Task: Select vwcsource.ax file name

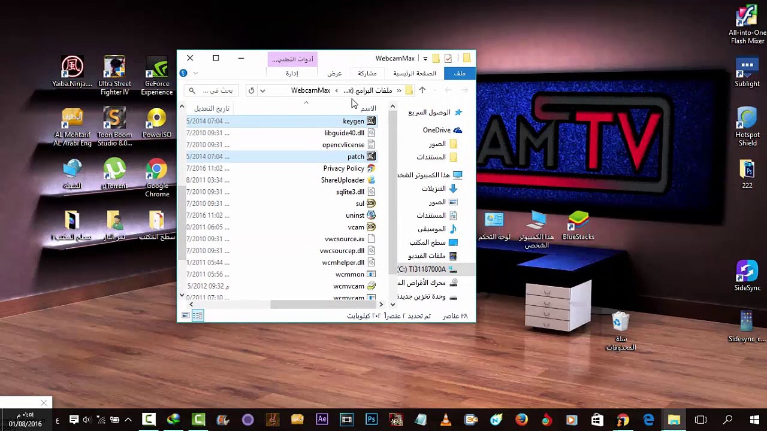Action: coord(345,239)
